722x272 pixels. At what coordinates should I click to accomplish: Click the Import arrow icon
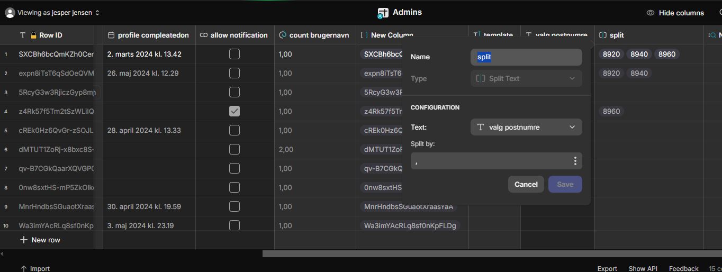(23, 269)
